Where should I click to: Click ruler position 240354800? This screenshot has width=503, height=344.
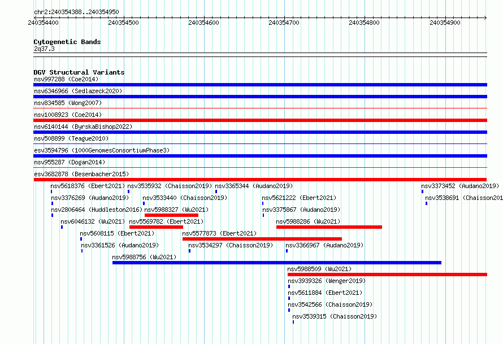pyautogui.click(x=364, y=23)
